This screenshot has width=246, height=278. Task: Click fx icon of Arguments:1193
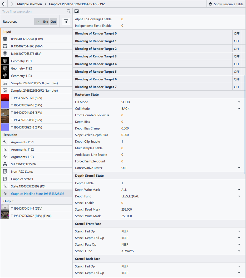[x=5, y=157]
